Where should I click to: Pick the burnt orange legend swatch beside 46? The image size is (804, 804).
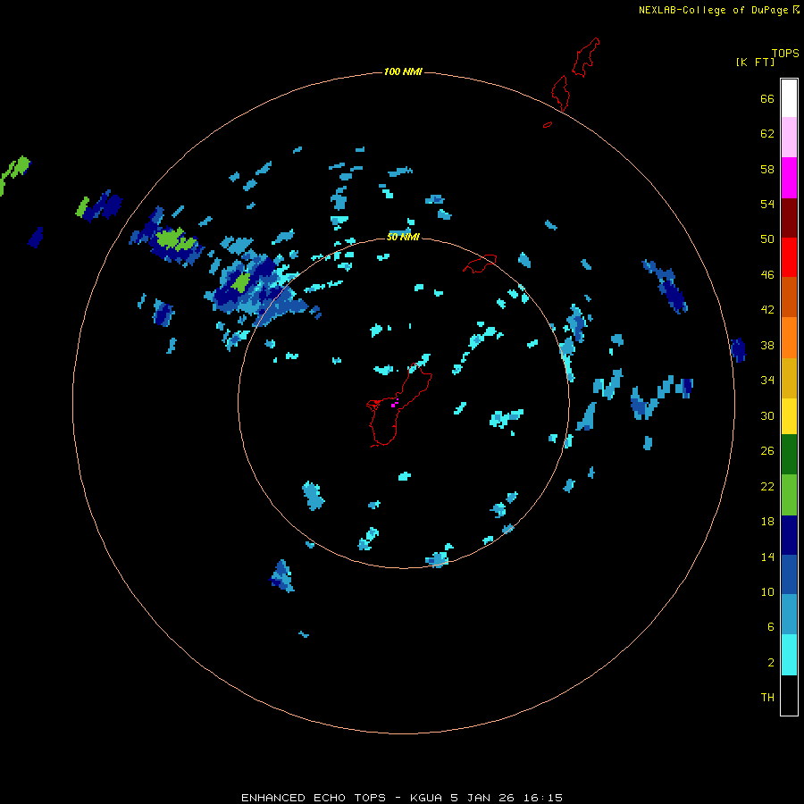click(789, 297)
